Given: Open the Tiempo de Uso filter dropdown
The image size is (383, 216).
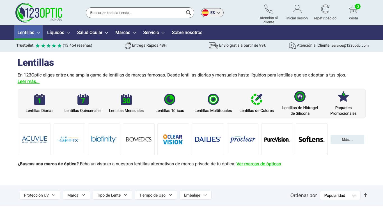Looking at the screenshot, I should point(156,195).
